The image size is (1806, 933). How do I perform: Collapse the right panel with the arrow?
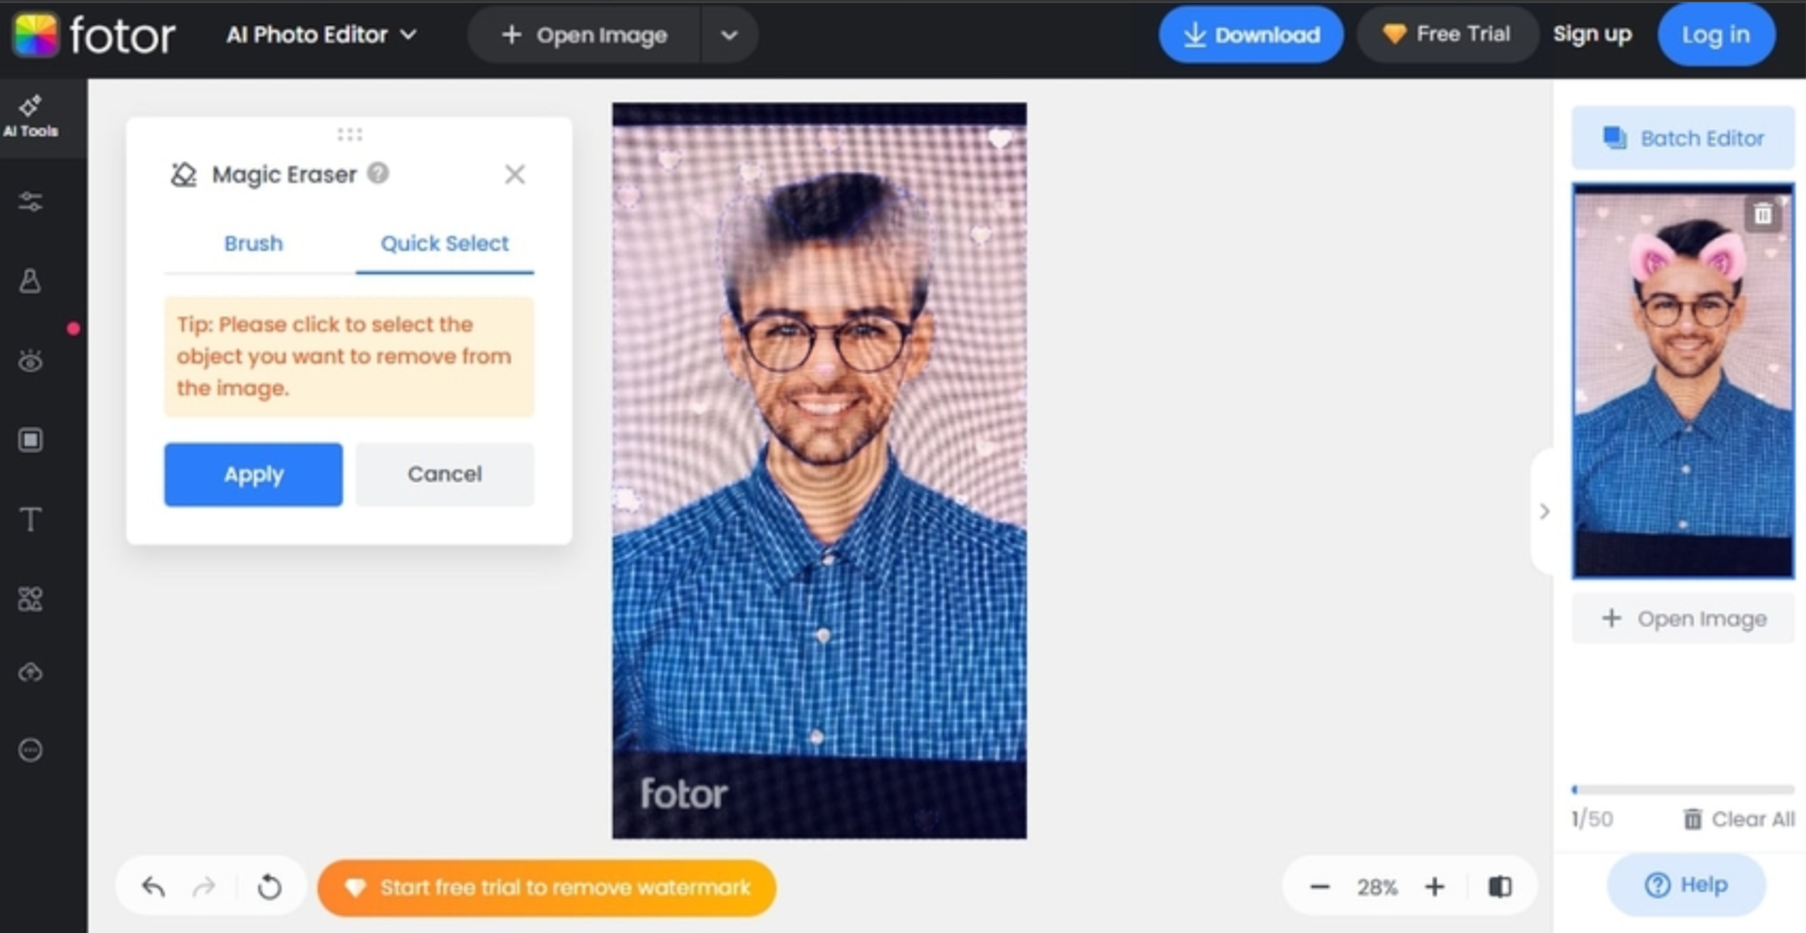pos(1545,512)
